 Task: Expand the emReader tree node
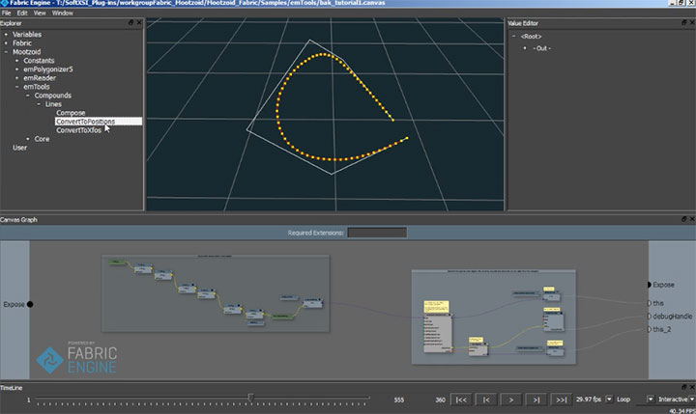click(16, 78)
